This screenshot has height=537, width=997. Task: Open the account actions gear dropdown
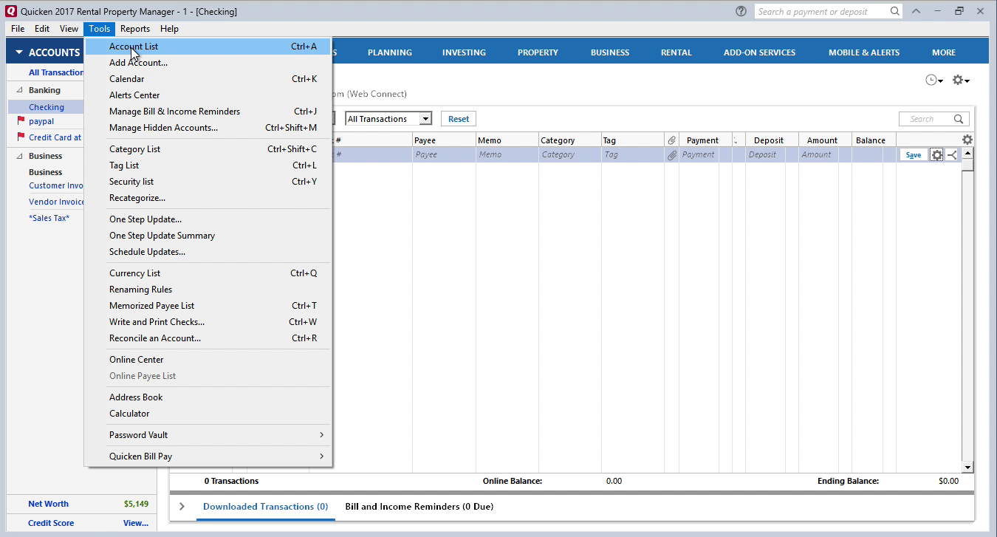[x=961, y=80]
